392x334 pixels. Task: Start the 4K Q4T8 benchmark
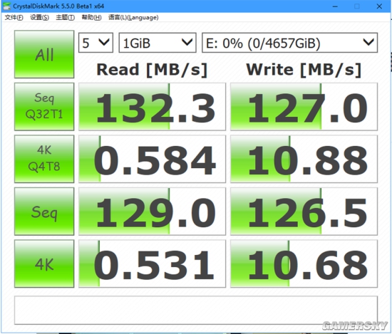pos(44,159)
